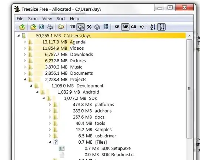Image resolution: width=200 pixels, height=160 pixels.
Task: Click the open folder to scan icon
Action: click(33, 27)
